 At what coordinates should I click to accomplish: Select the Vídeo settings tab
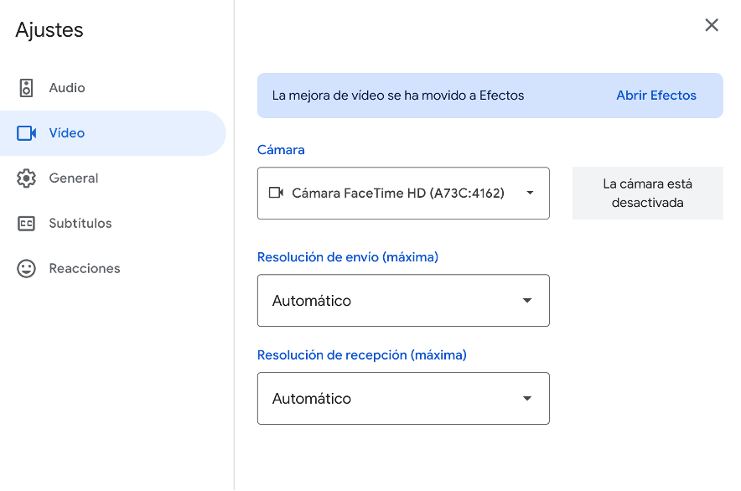coord(112,133)
